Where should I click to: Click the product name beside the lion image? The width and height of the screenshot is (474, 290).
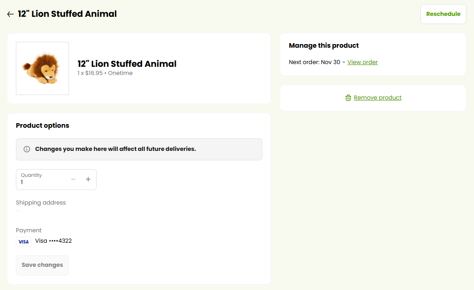[127, 64]
